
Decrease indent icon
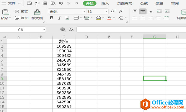(x=159, y=11)
